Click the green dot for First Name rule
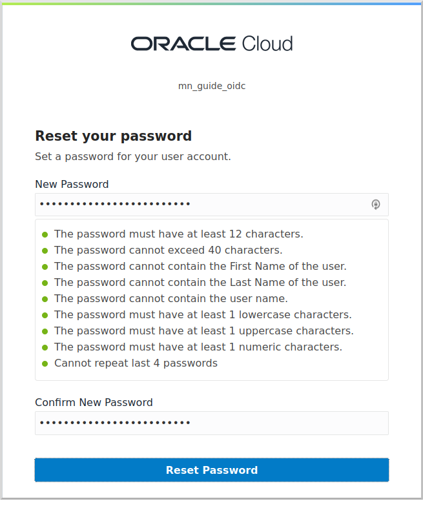Screen dimensions: 423x519 [x=45, y=267]
